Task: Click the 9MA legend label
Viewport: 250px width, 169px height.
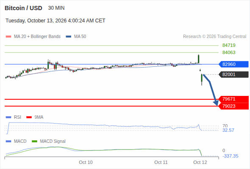Action: (x=39, y=117)
